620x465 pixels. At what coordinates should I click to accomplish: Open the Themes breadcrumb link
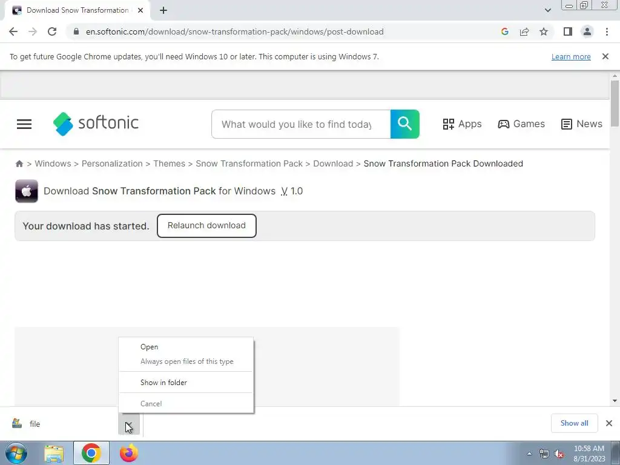[170, 163]
